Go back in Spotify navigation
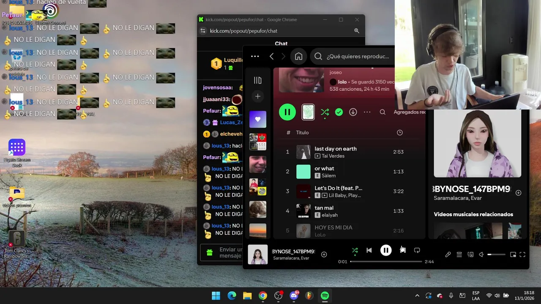This screenshot has width=541, height=304. (x=272, y=56)
